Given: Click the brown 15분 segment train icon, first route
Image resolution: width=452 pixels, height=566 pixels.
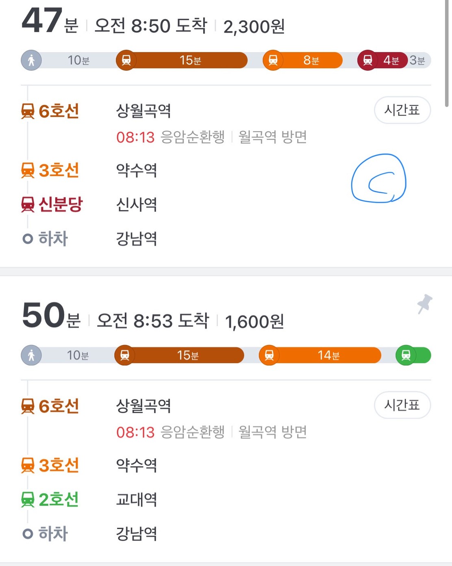Looking at the screenshot, I should pyautogui.click(x=126, y=60).
